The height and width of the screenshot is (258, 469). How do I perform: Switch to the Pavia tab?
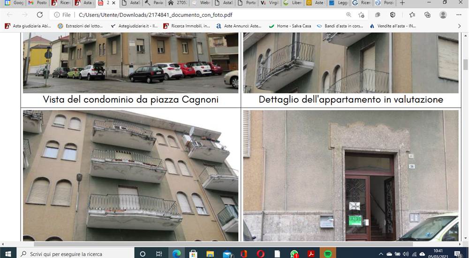(x=154, y=3)
